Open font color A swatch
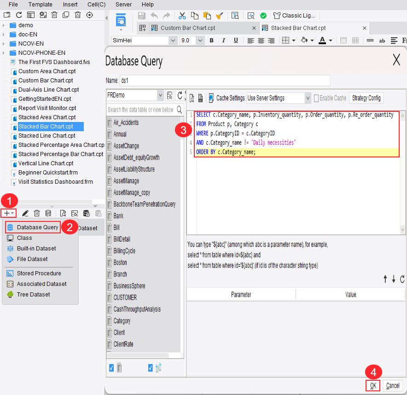This screenshot has height=395, width=407. coord(322,41)
